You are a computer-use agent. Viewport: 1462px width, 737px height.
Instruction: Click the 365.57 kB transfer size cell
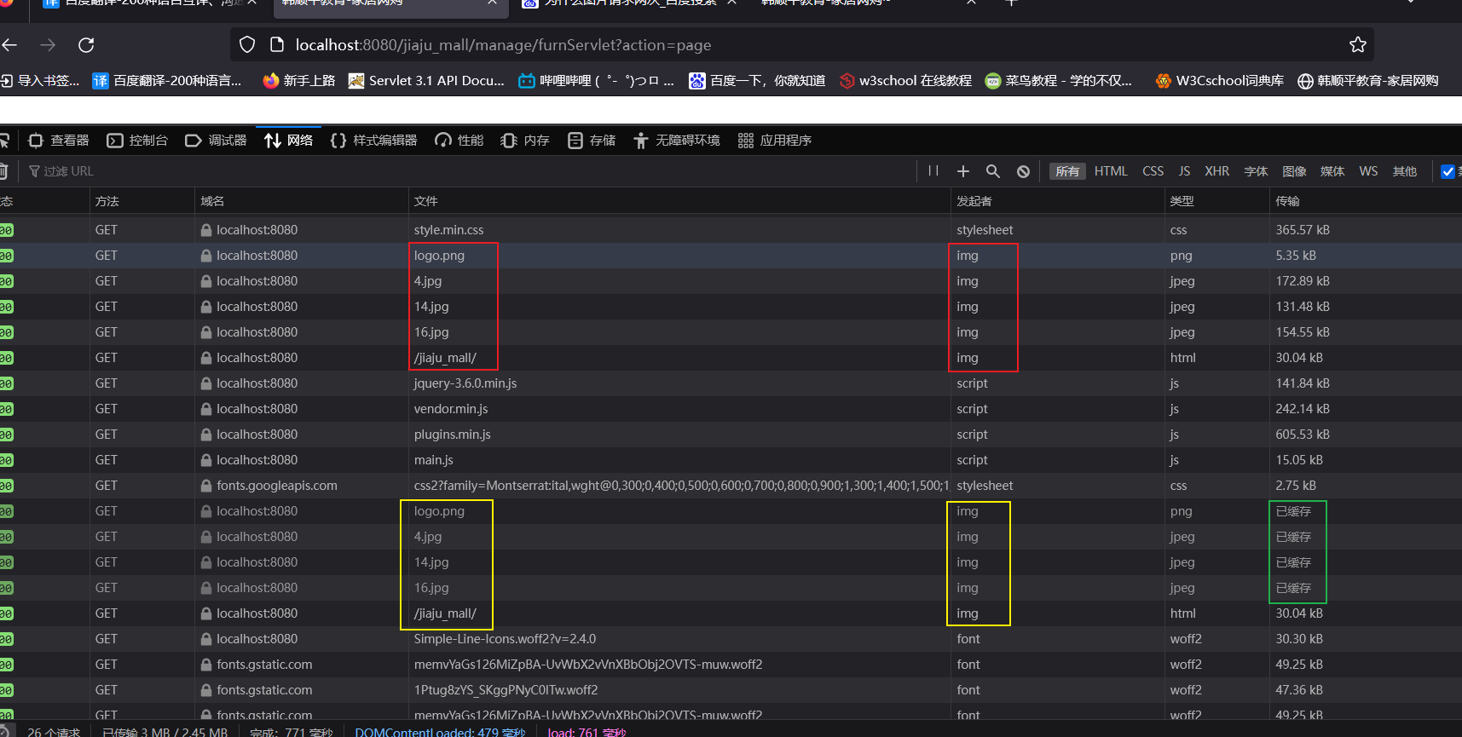1366,230
